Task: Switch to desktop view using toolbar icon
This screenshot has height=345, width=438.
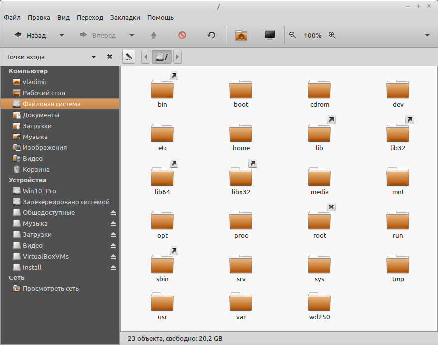Action: [269, 35]
